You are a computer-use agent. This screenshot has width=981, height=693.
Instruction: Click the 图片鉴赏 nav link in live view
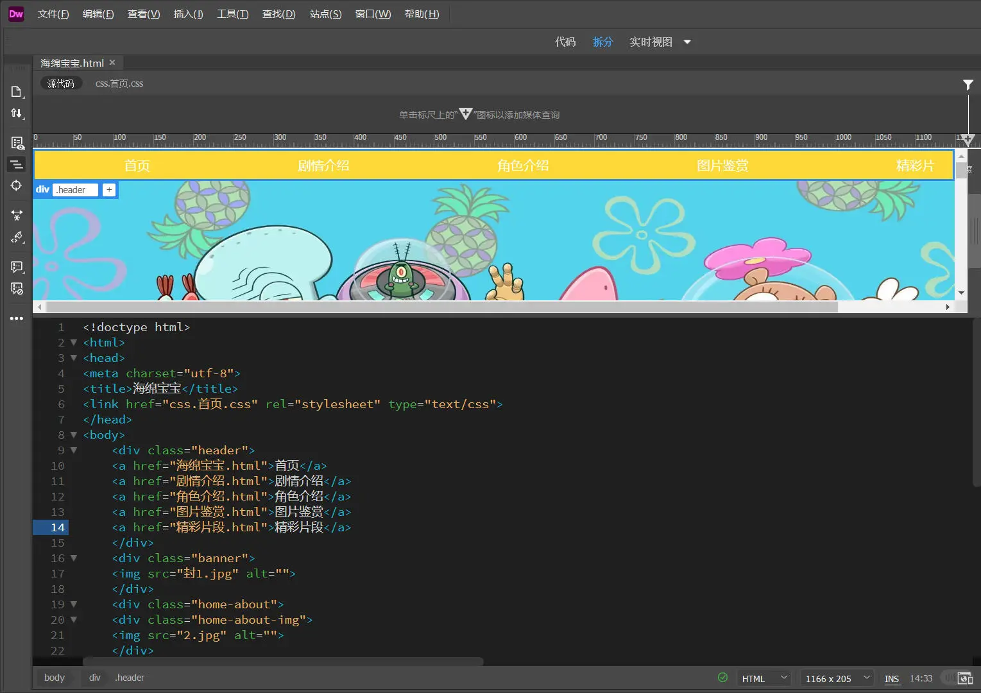(x=722, y=166)
